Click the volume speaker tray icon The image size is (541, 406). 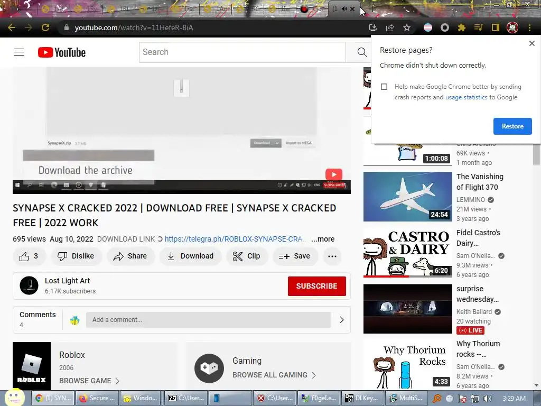[x=487, y=399]
